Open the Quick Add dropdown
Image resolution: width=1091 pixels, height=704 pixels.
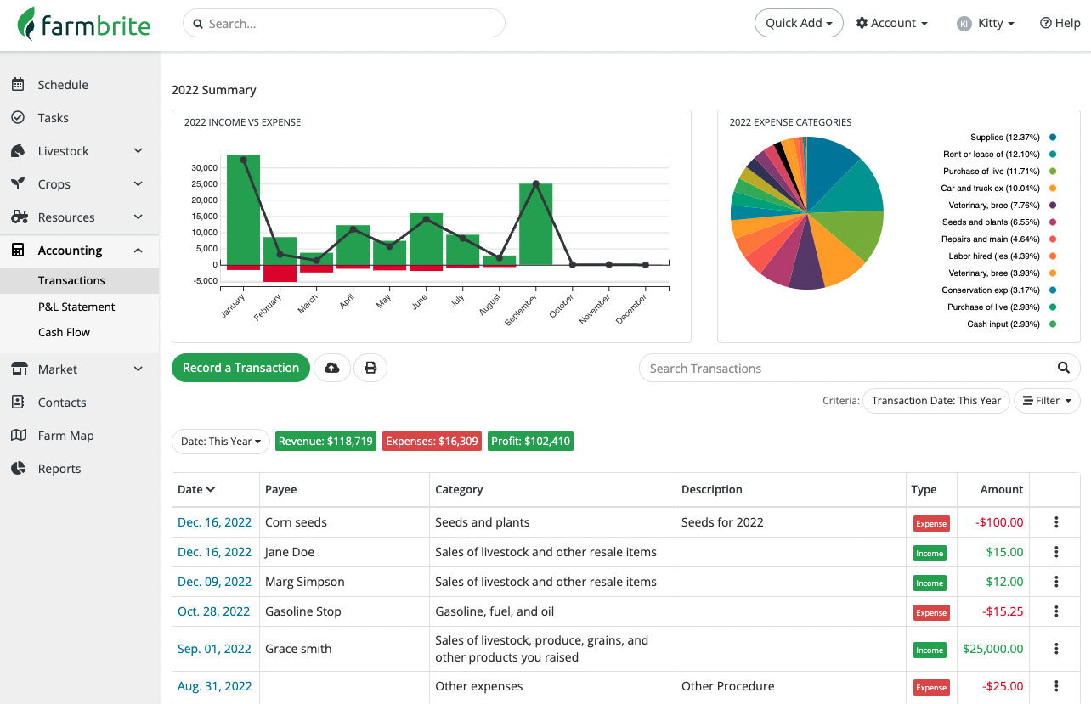[x=798, y=23]
